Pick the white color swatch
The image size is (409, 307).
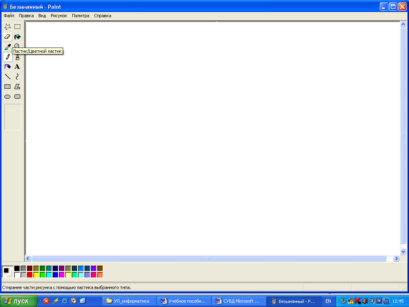(17, 275)
